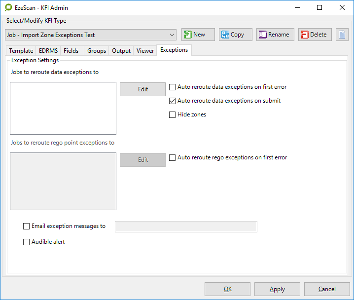This screenshot has width=354, height=300.
Task: Enable auto reroute rego exceptions on first error
Action: click(173, 158)
